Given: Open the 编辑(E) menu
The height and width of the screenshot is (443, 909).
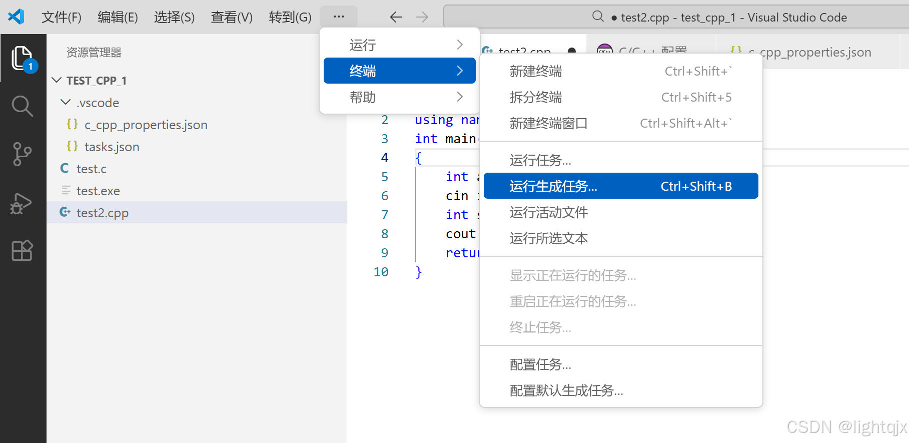Looking at the screenshot, I should pyautogui.click(x=118, y=17).
